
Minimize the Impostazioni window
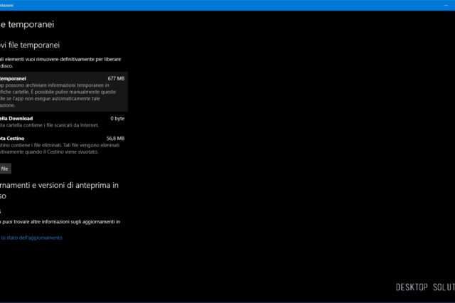[446, 5]
